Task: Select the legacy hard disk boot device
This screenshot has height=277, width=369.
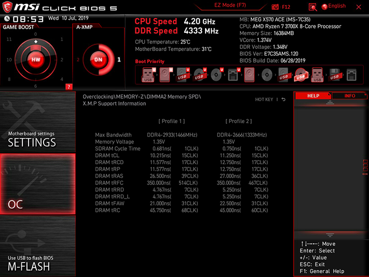Action: tap(250, 75)
